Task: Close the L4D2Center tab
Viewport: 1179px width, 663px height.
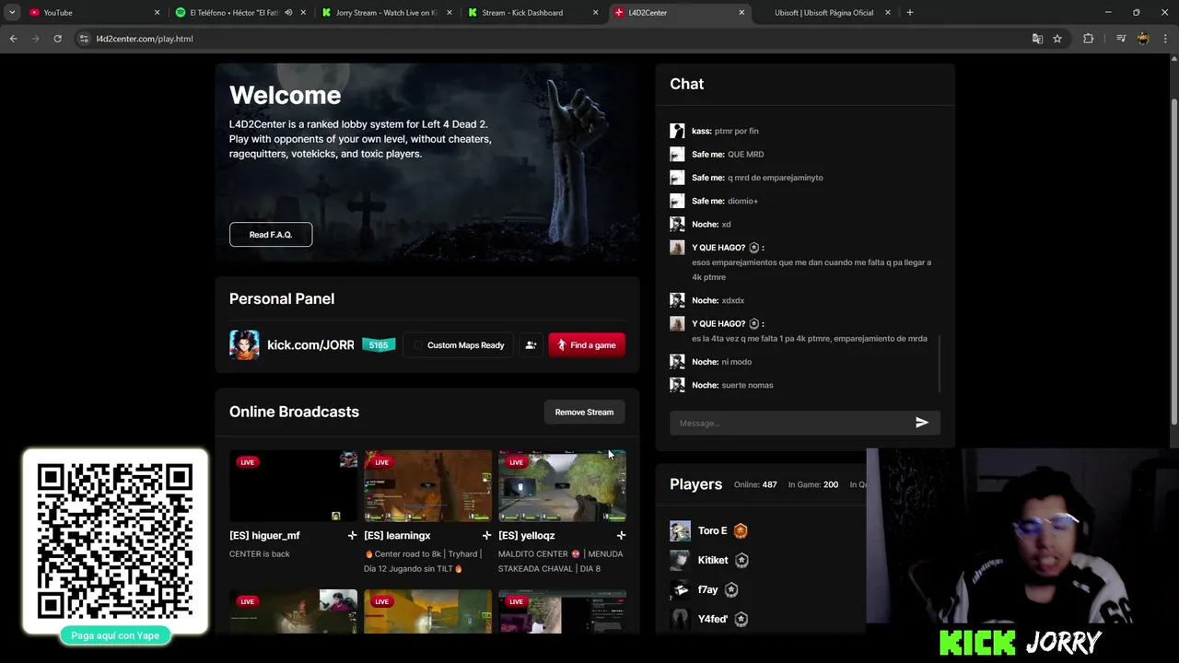Action: point(741,13)
